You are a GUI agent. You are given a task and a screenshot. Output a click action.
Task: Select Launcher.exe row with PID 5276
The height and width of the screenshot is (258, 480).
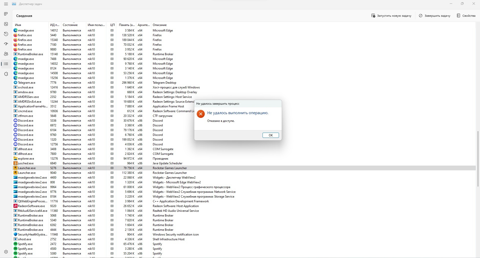[x=244, y=168]
